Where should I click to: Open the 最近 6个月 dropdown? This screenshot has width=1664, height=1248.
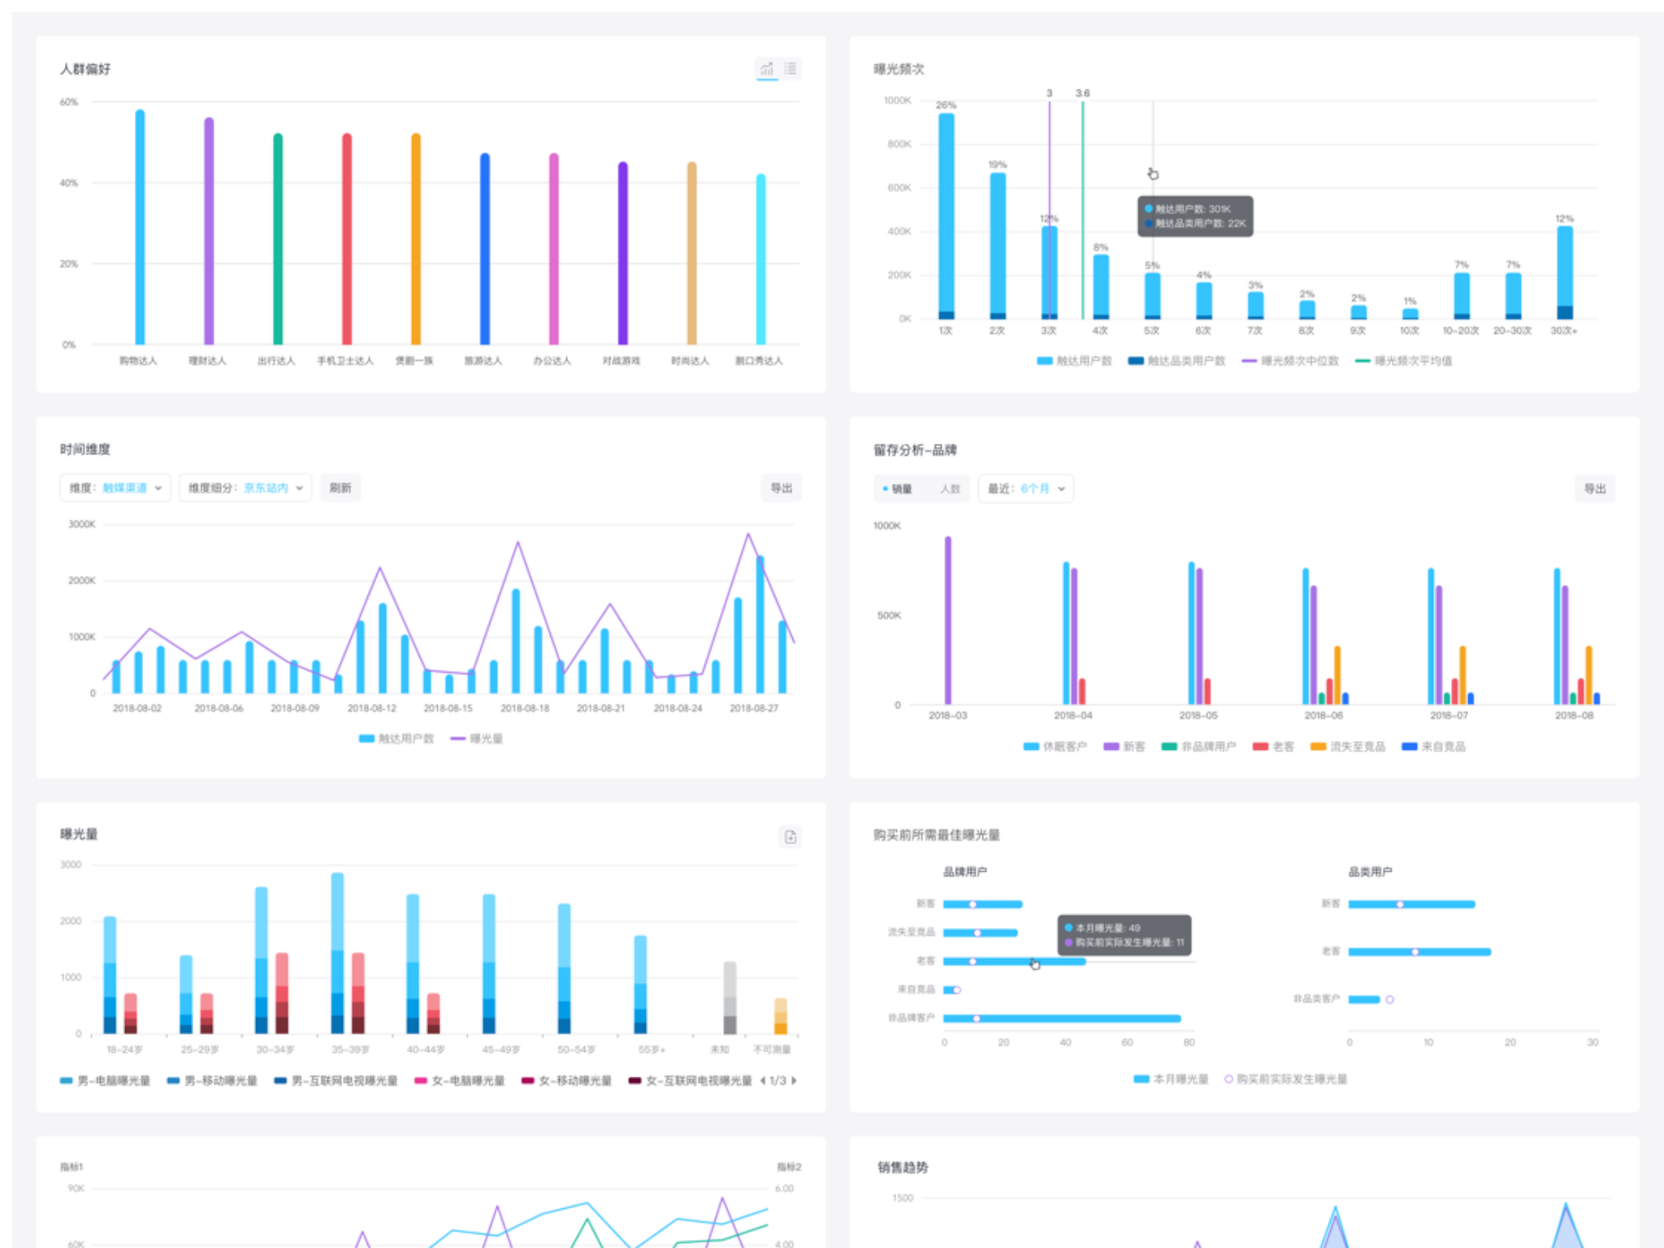[x=1025, y=488]
